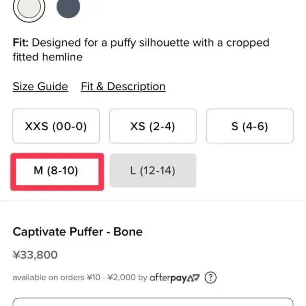Click the word Bone in product title
This screenshot has height=306, width=306.
(x=129, y=232)
